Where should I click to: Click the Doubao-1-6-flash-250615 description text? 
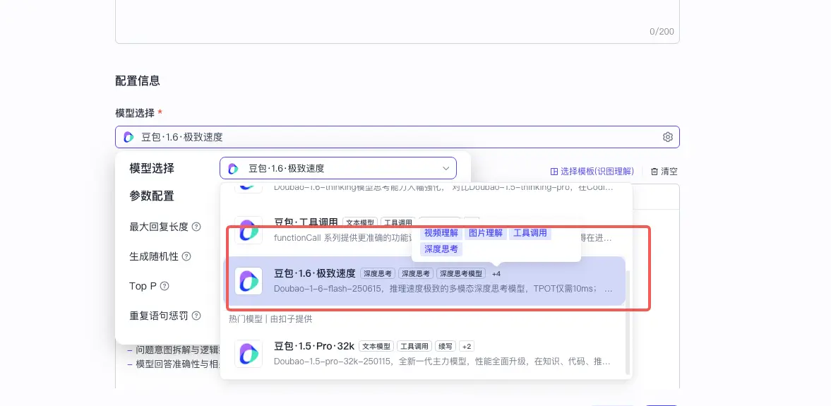[x=443, y=289]
